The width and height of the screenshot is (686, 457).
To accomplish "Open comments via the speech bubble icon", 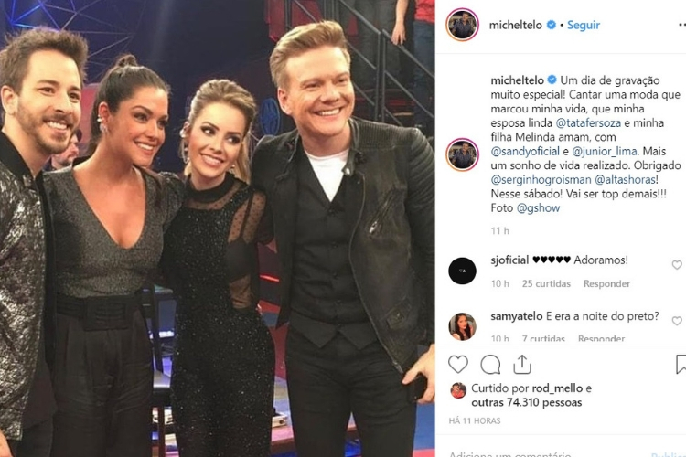I will [x=490, y=365].
